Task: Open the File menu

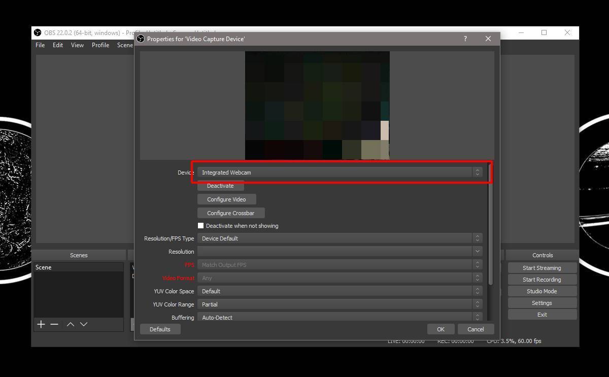Action: [40, 45]
